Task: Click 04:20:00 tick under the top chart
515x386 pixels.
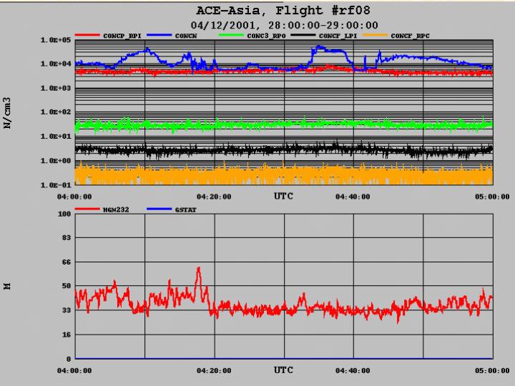Action: click(214, 197)
